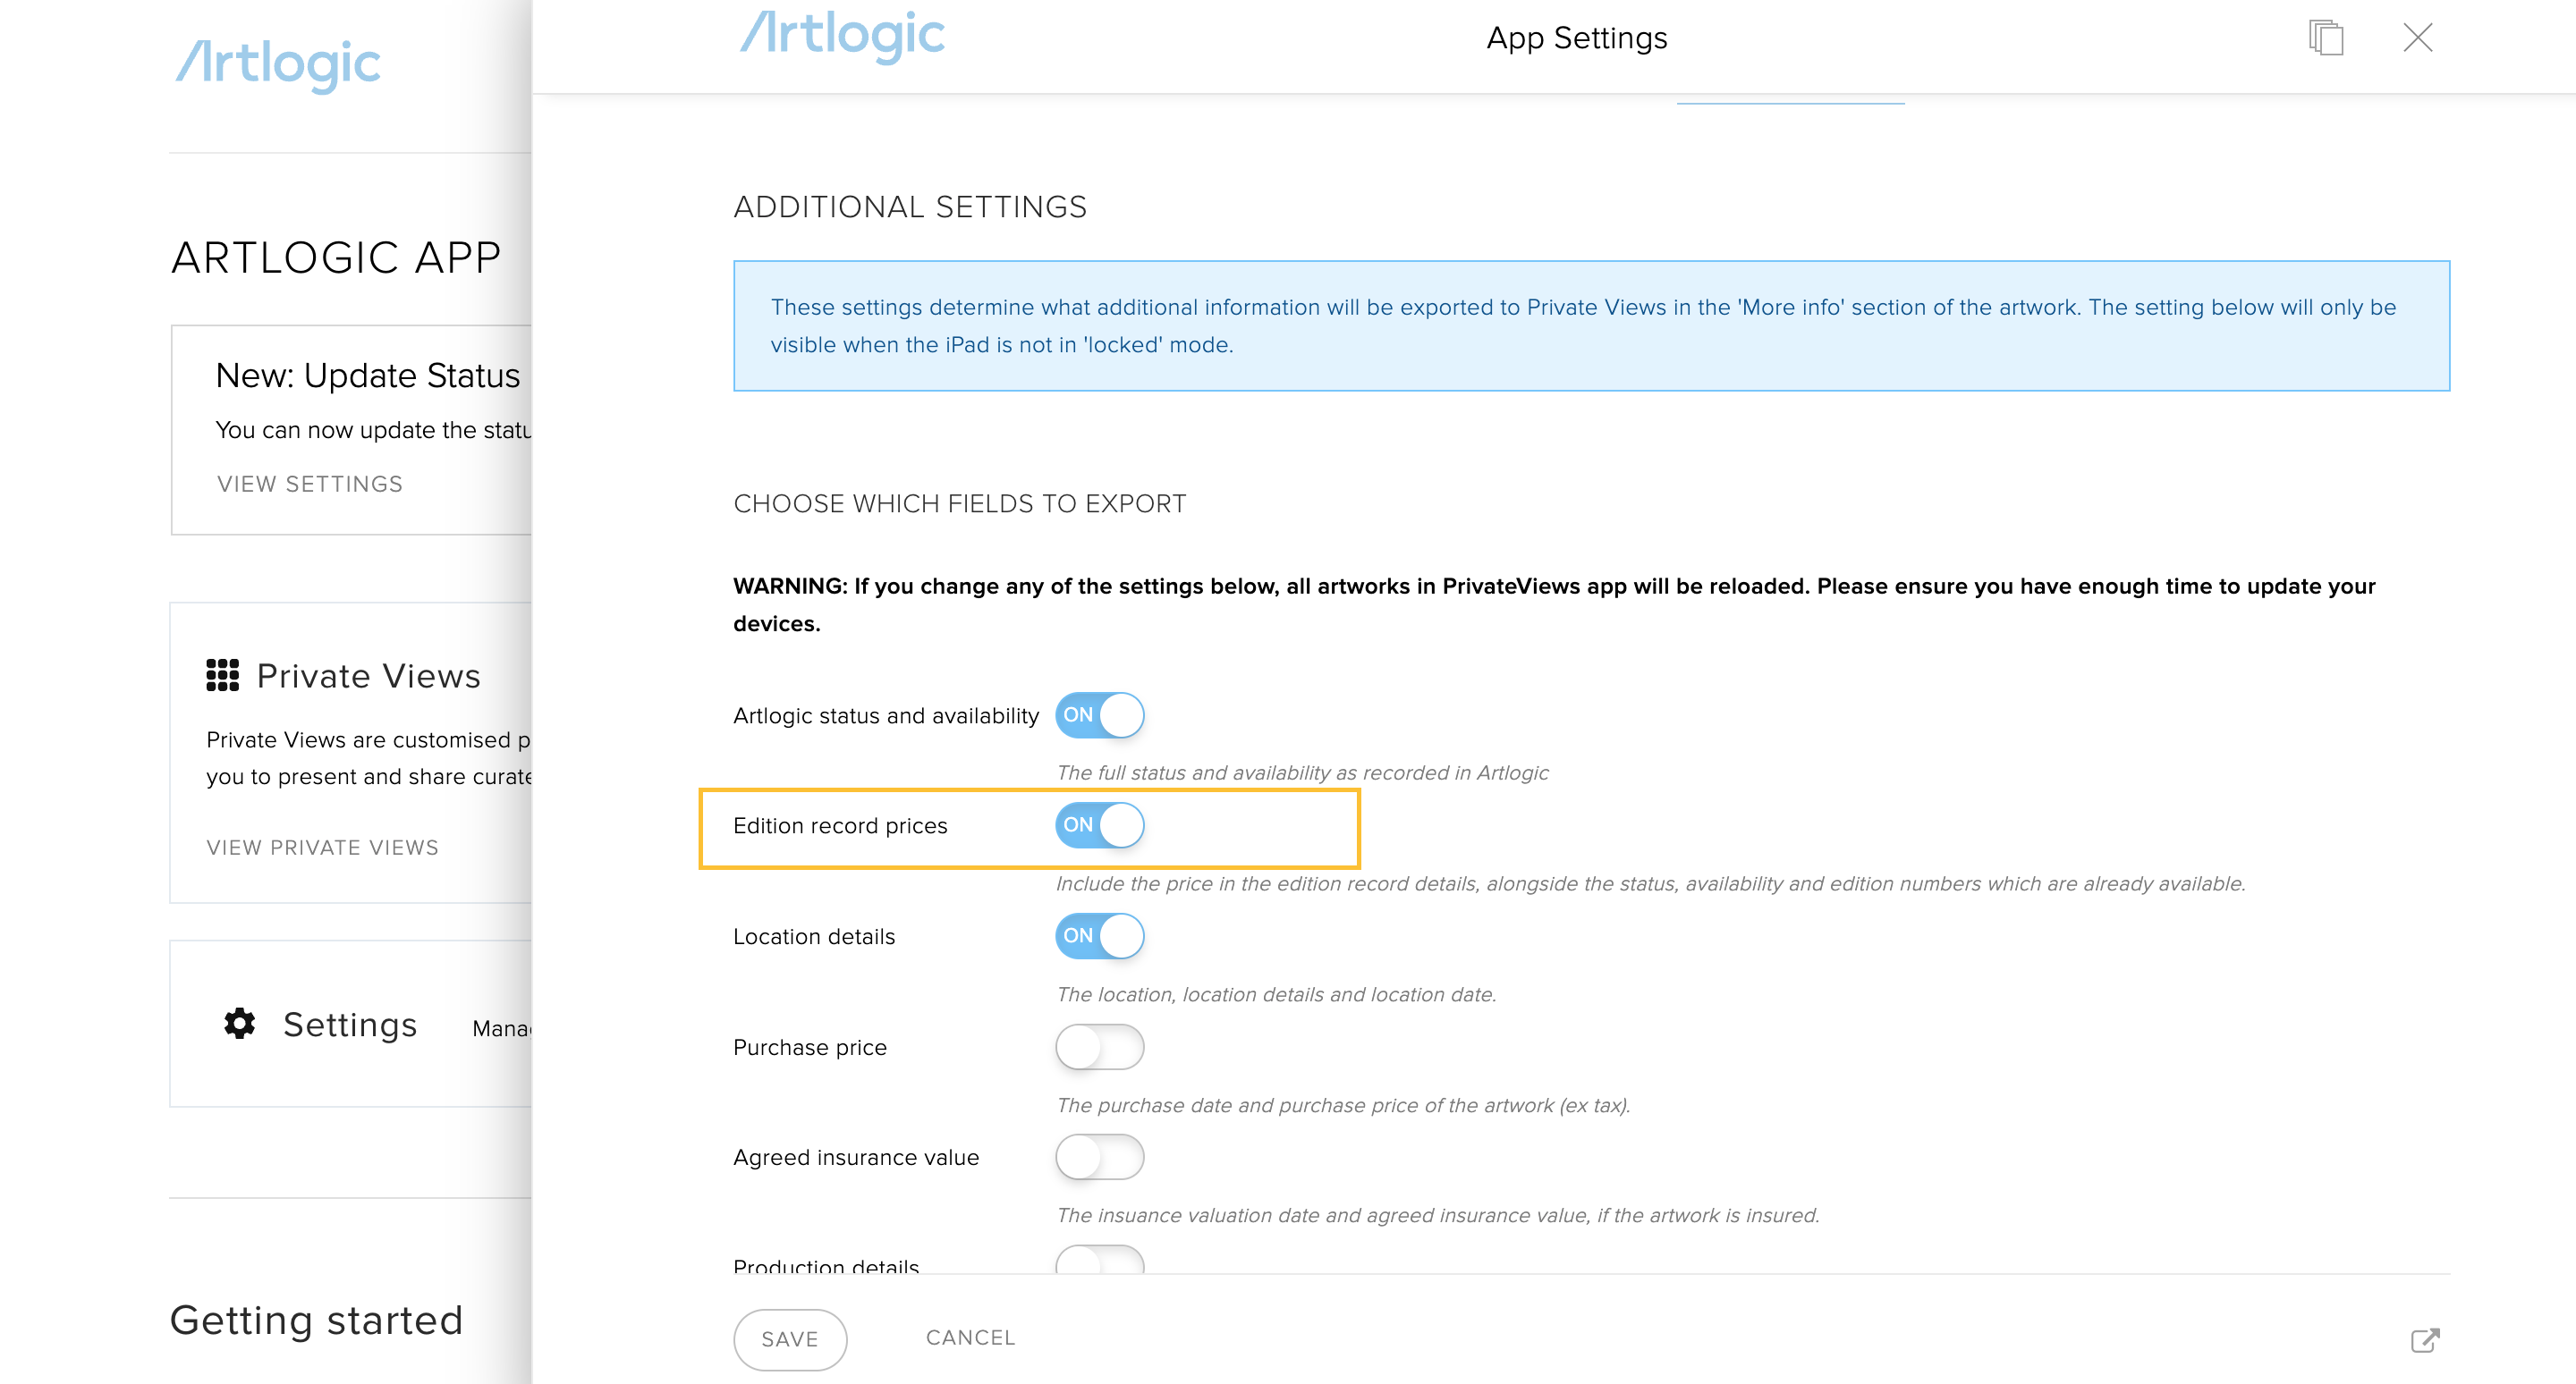
Task: Click the Location details label
Action: point(814,936)
